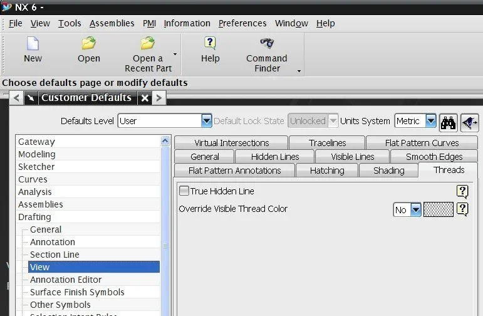The height and width of the screenshot is (316, 483).
Task: Click the Open folder icon
Action: (x=89, y=43)
